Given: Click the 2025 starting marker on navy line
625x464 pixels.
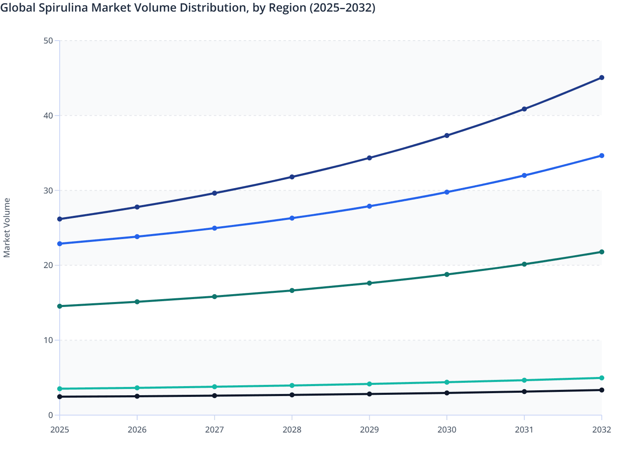Looking at the screenshot, I should [x=60, y=218].
